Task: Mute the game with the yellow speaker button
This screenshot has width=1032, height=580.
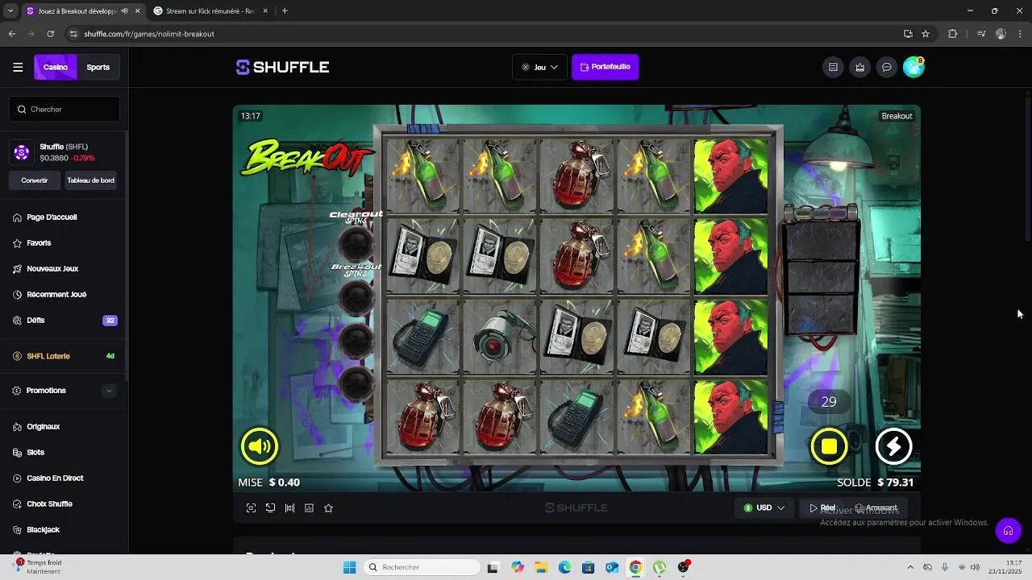Action: coord(259,446)
